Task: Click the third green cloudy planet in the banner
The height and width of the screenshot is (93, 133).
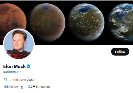Action: pyautogui.click(x=86, y=23)
